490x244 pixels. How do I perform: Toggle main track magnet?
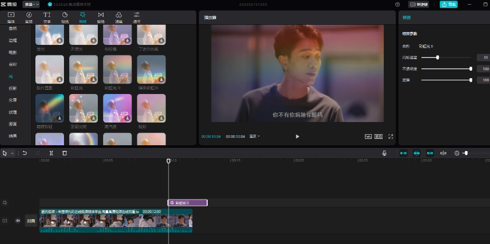tap(403, 153)
